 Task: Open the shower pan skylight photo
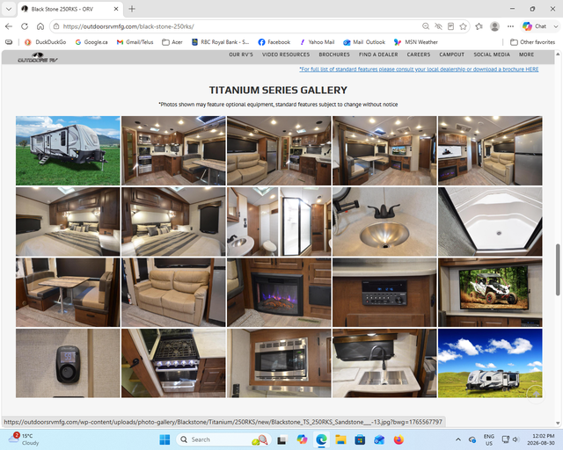coord(490,221)
